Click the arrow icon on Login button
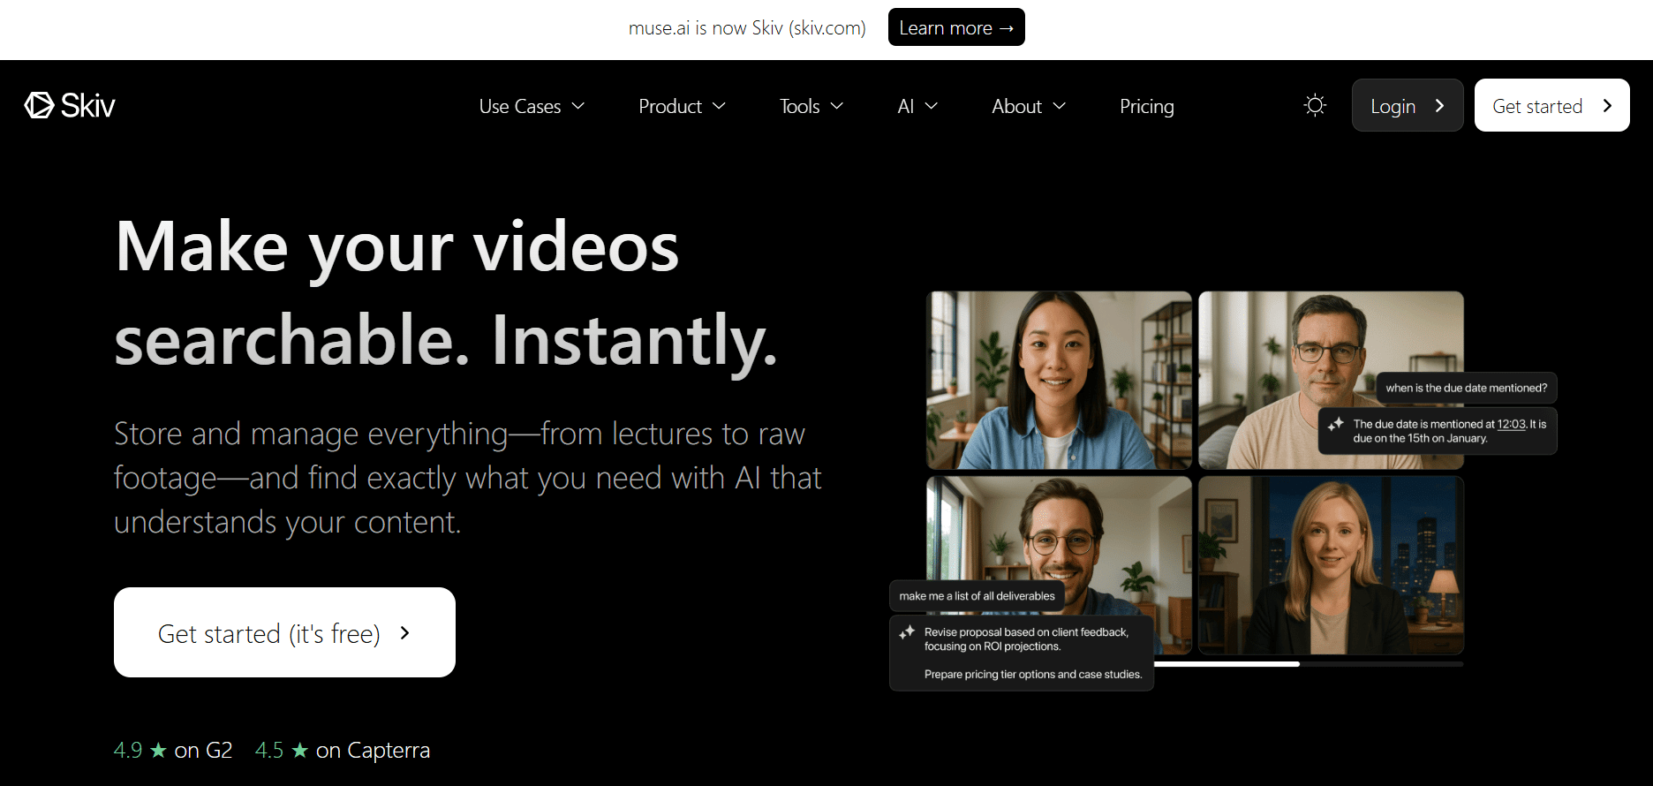The height and width of the screenshot is (786, 1653). coord(1440,106)
